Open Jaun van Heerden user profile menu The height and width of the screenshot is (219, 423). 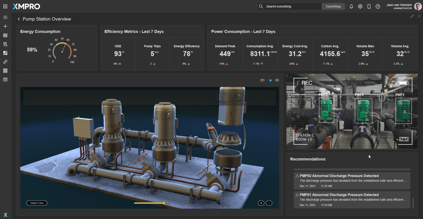(x=417, y=6)
